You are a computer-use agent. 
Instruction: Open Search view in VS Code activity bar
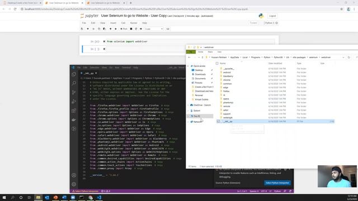coord(74,83)
